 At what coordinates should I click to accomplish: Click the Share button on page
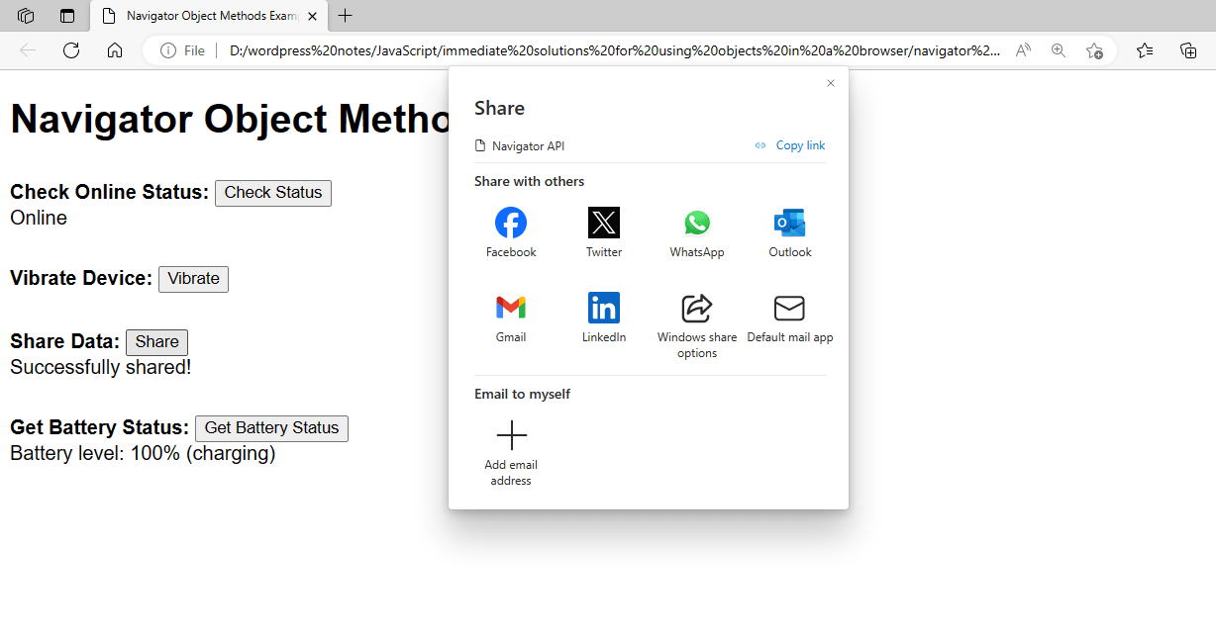[x=156, y=342]
